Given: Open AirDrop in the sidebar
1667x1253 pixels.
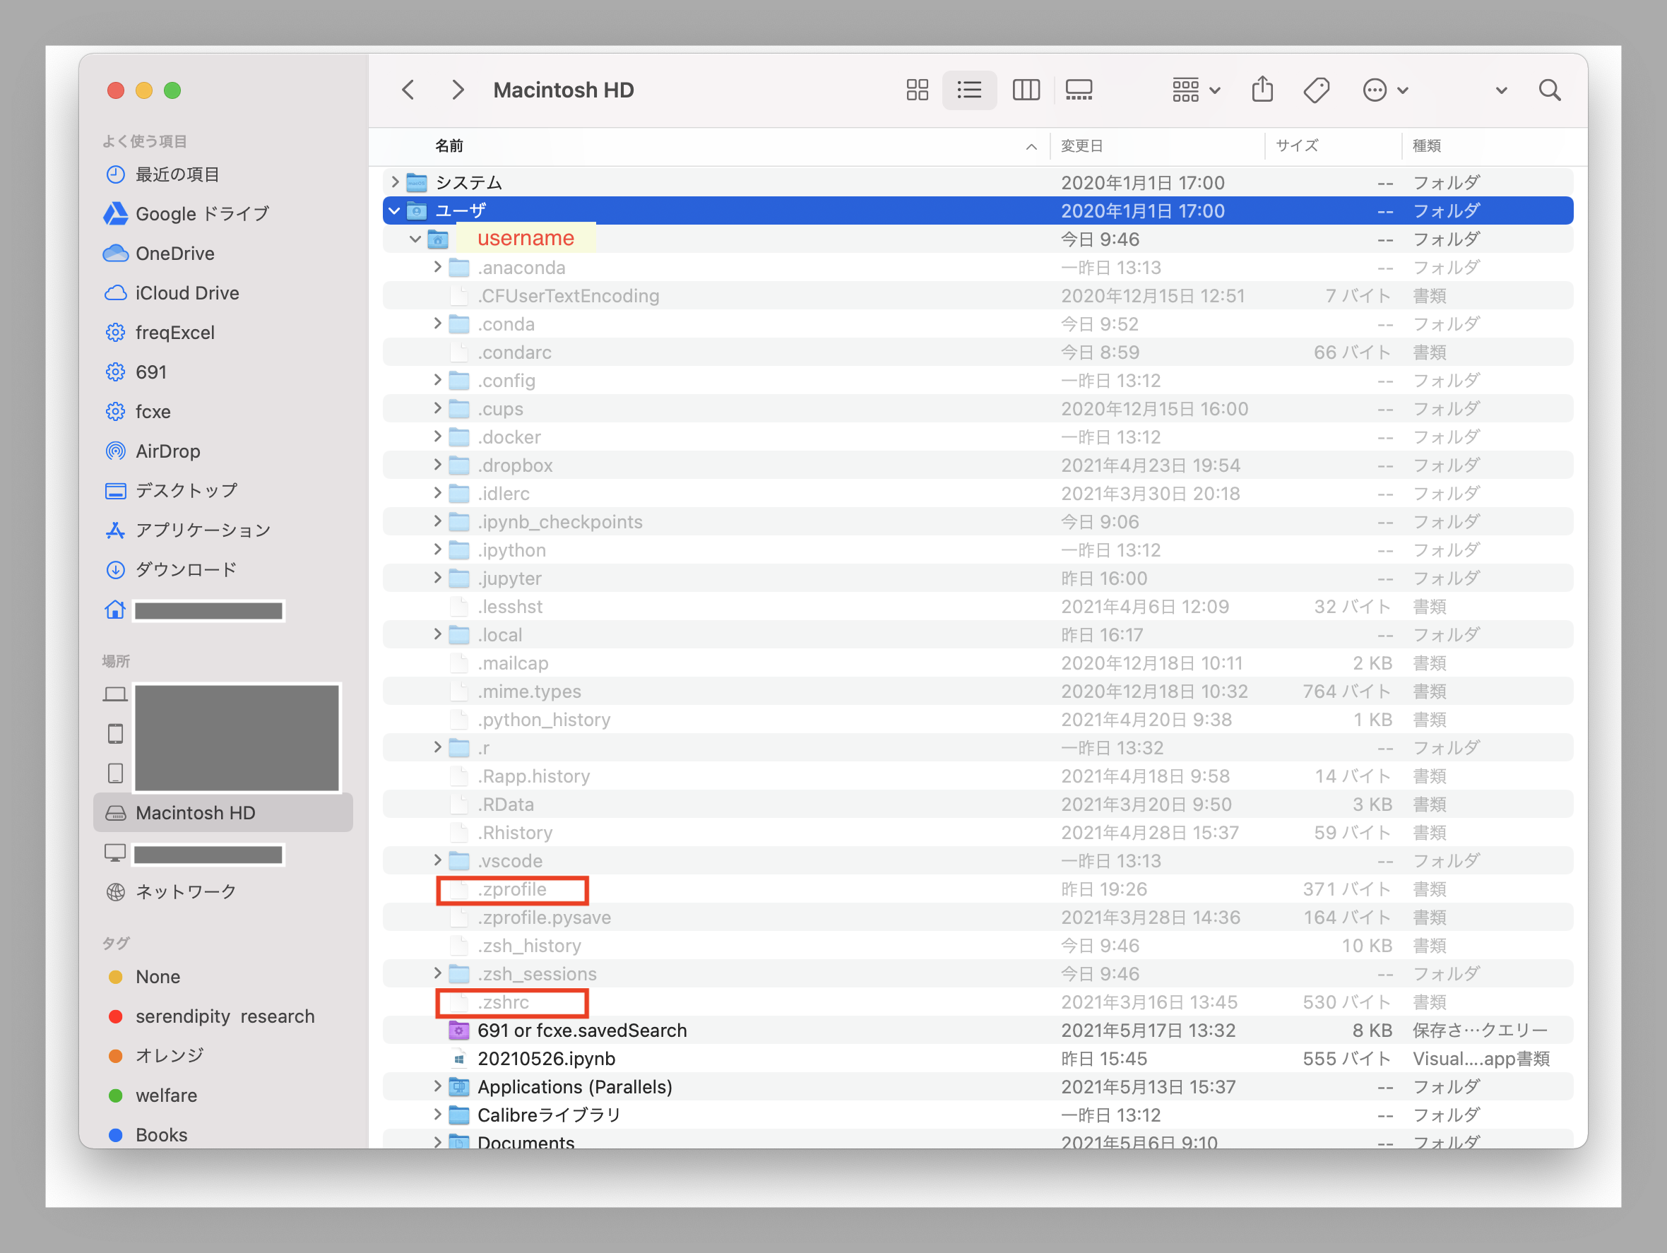Looking at the screenshot, I should pos(167,451).
